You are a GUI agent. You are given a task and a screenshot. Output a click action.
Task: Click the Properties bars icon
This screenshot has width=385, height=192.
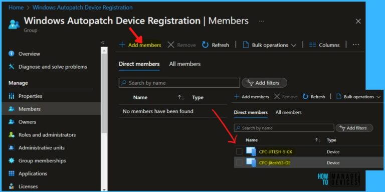tap(12, 96)
